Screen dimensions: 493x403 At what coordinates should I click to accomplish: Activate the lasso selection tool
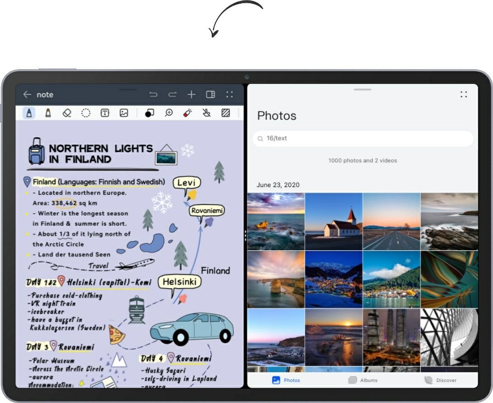coord(86,113)
